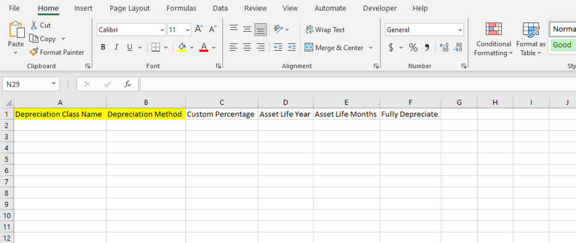Open Format as Table gallery
The image size is (576, 243).
coord(531,39)
